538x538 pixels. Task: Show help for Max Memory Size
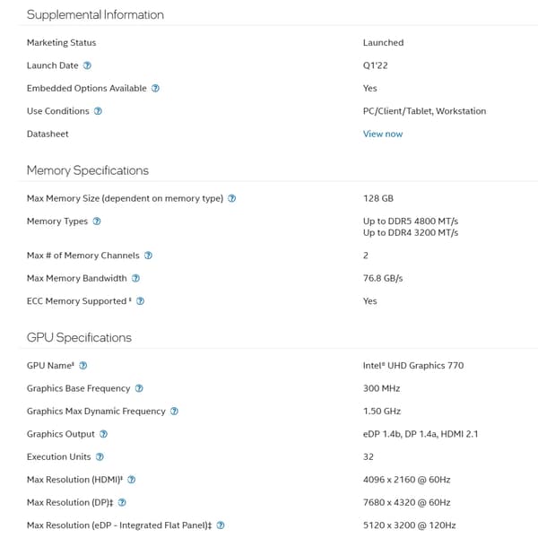pos(232,198)
